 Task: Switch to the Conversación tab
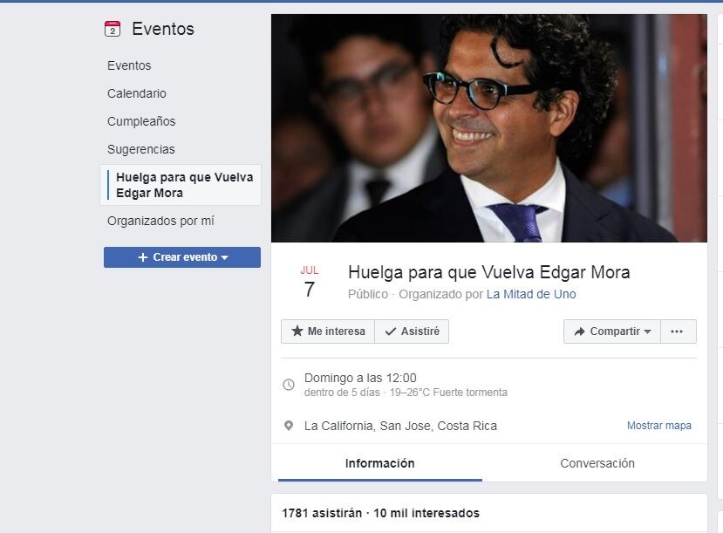click(x=597, y=463)
